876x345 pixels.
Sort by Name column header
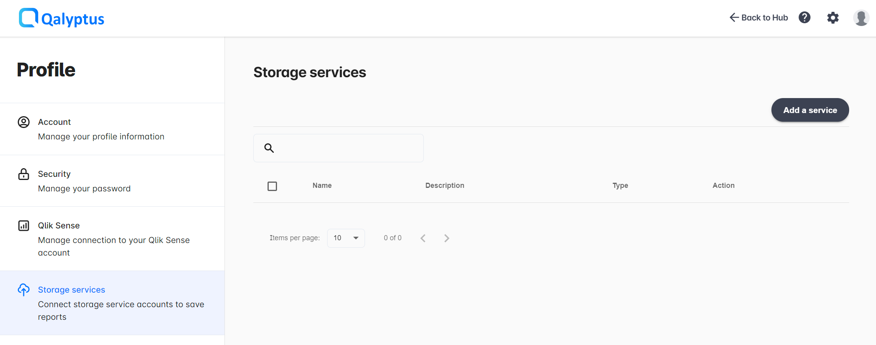(322, 185)
